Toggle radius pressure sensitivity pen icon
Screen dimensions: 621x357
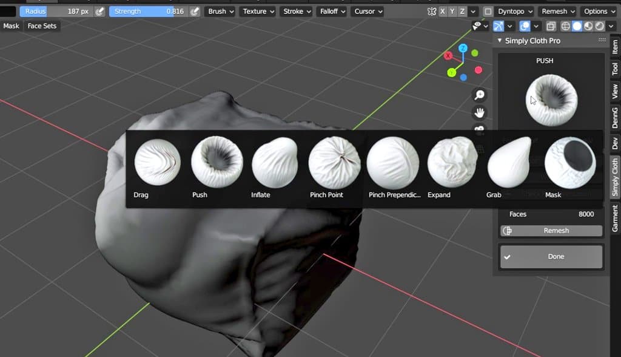point(100,12)
